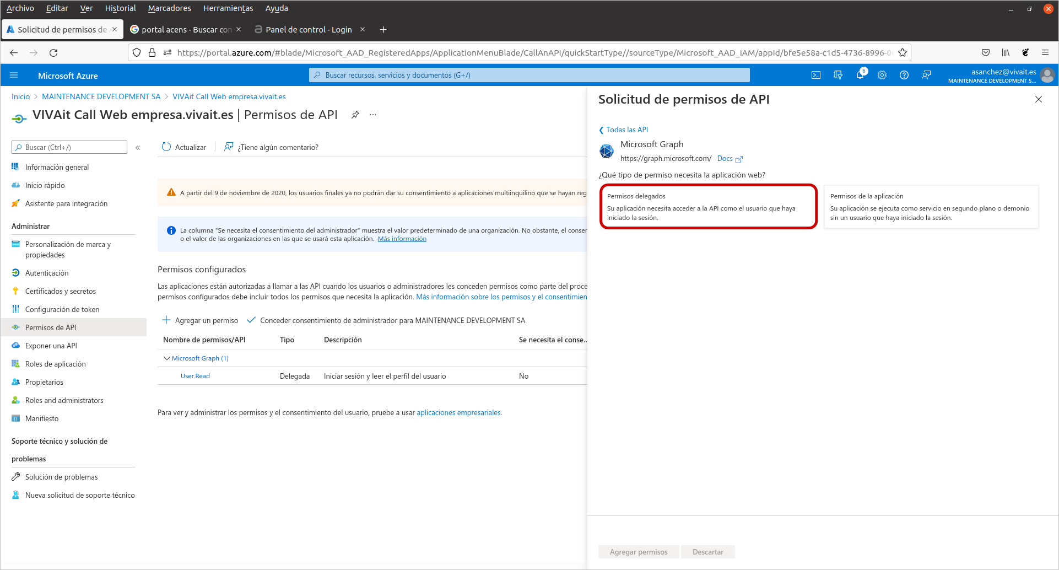Open the Historial menu
Screen dimensions: 1059x570
tap(120, 8)
